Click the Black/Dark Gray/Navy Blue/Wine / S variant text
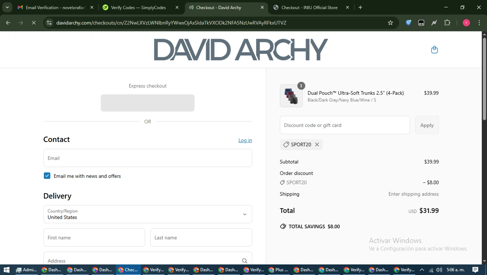 coord(342,100)
